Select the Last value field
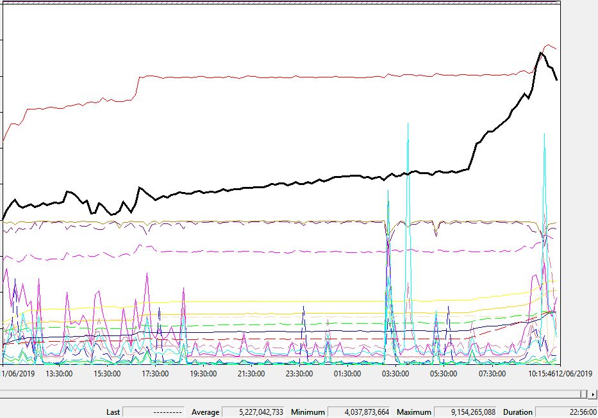Viewport: 598px width, 418px height. point(153,412)
